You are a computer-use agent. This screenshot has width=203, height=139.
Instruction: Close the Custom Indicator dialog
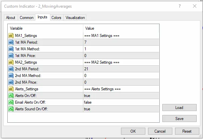(195, 6)
